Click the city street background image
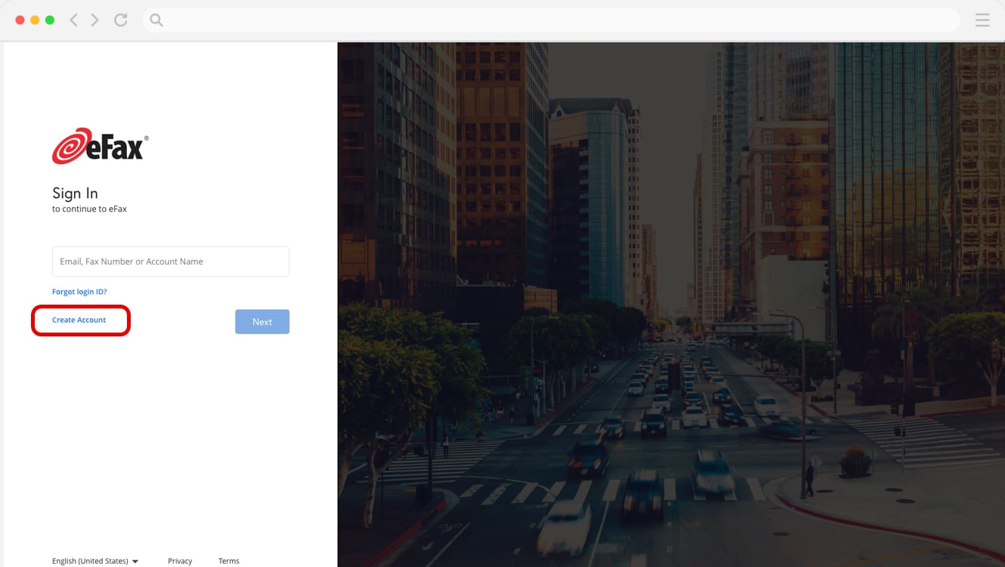Image resolution: width=1005 pixels, height=567 pixels. (x=673, y=302)
